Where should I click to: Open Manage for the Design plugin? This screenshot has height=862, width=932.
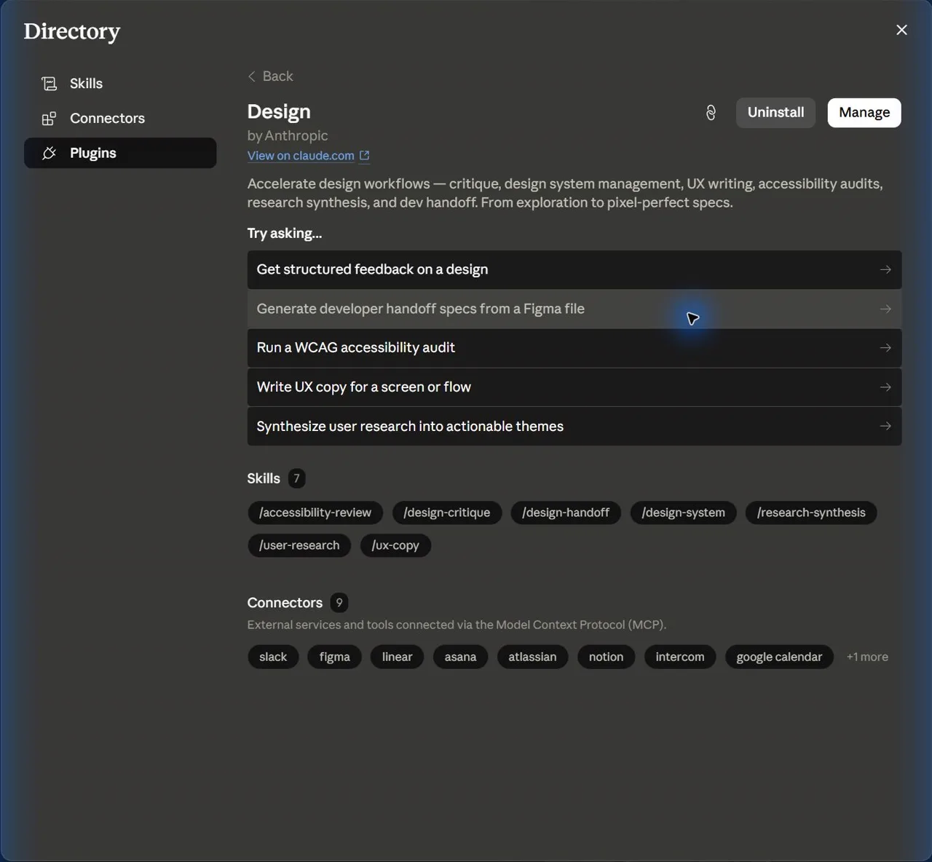[864, 113]
